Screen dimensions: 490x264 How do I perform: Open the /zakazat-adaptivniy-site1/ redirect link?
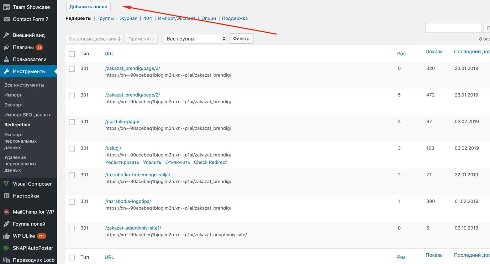click(x=133, y=228)
